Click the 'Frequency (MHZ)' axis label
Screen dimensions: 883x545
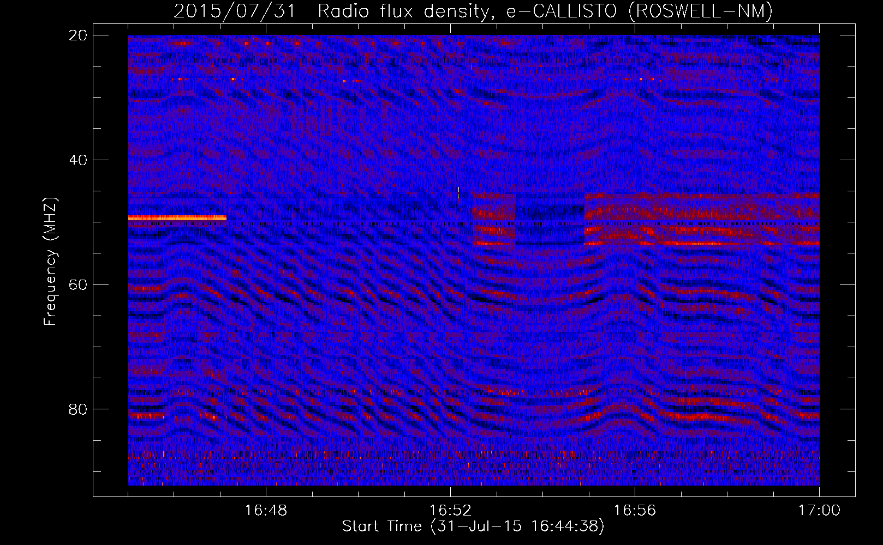click(x=50, y=262)
